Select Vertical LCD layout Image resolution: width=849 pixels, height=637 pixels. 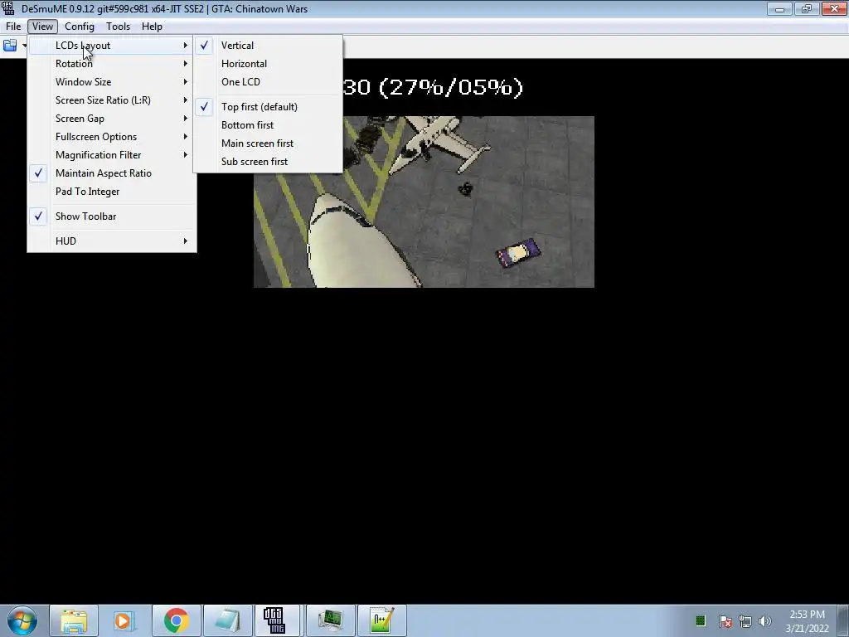(x=268, y=46)
